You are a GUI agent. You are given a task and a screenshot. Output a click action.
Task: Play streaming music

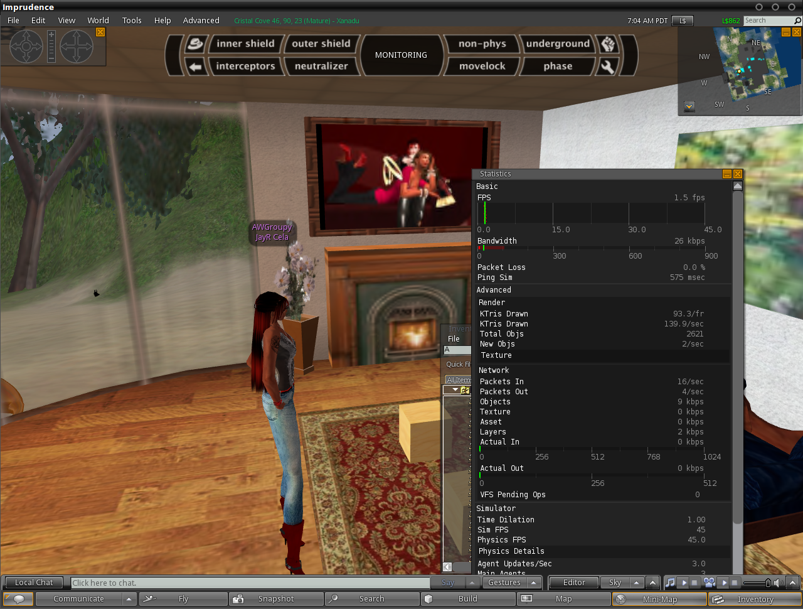point(684,583)
